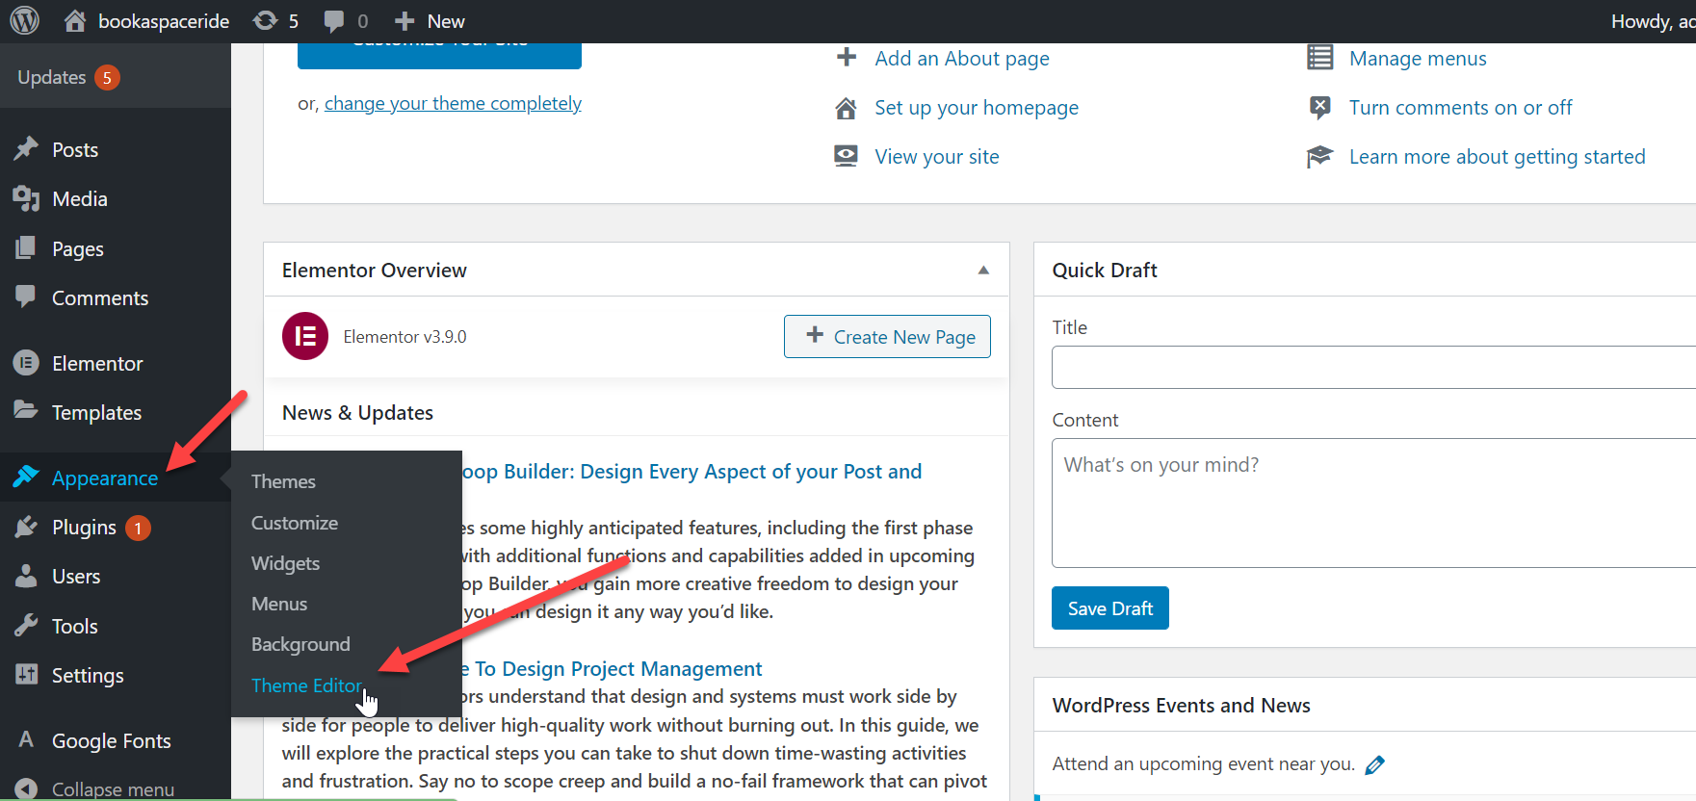Image resolution: width=1696 pixels, height=801 pixels.
Task: Click the Create New Page button
Action: click(x=887, y=336)
